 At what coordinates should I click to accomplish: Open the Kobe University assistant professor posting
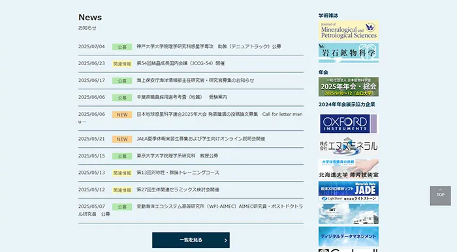pos(209,46)
